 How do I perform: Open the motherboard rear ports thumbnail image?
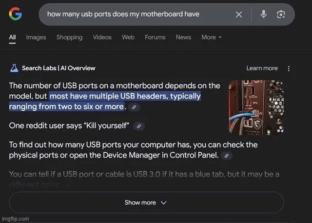(x=256, y=107)
